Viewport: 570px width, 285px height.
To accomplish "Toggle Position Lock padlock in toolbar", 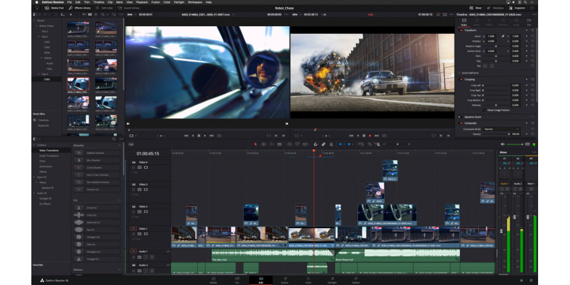I will point(331,144).
